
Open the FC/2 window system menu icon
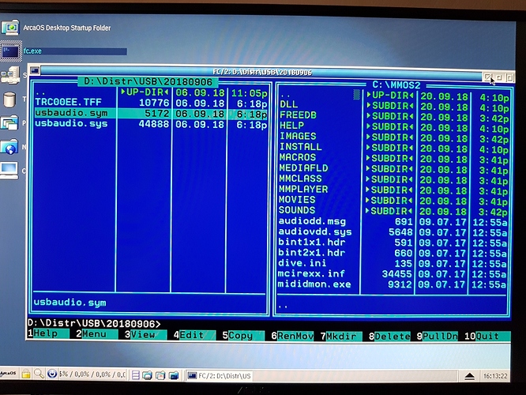35,70
